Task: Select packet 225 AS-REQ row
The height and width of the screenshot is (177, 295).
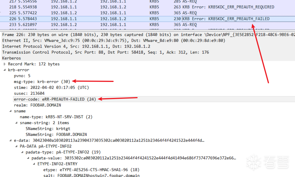Action: [147, 13]
